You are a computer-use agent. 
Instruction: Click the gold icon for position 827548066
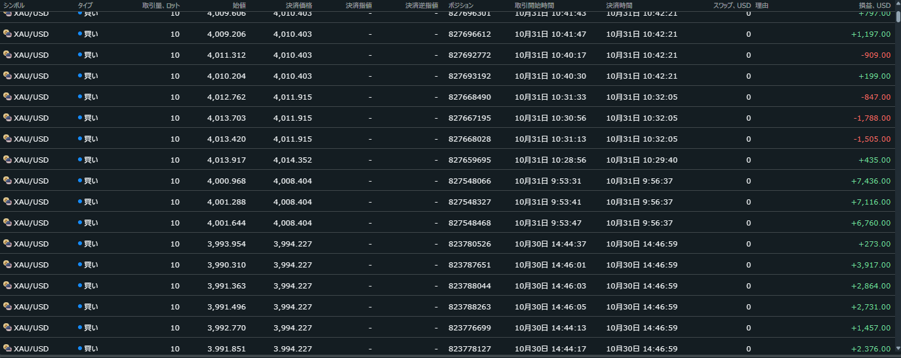[7, 180]
